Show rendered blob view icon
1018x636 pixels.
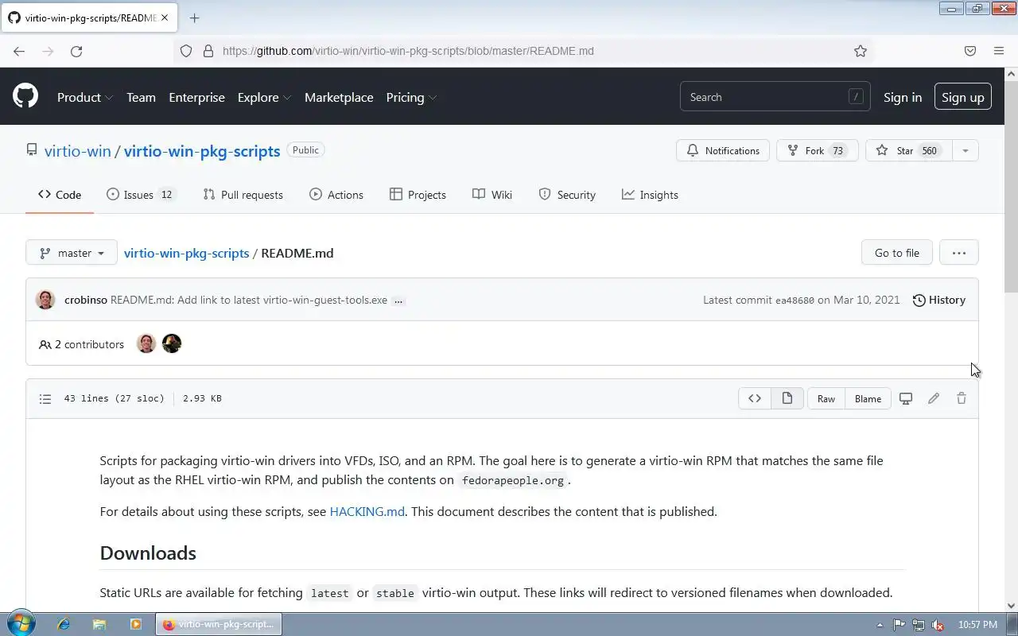click(x=787, y=398)
